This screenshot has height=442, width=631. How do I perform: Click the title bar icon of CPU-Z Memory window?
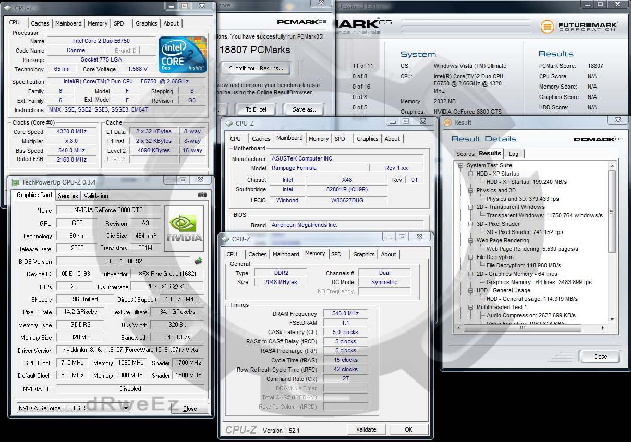point(225,239)
